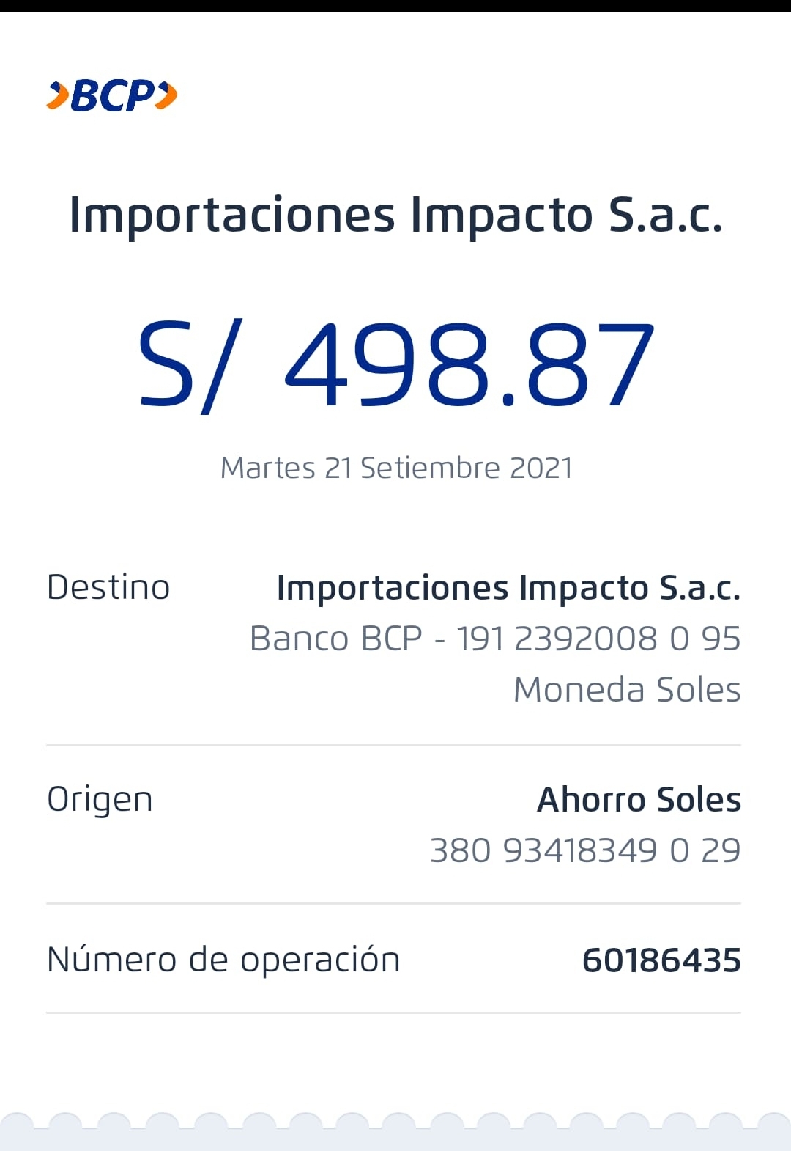Click the right orange chevron of BCP logo

[x=168, y=95]
